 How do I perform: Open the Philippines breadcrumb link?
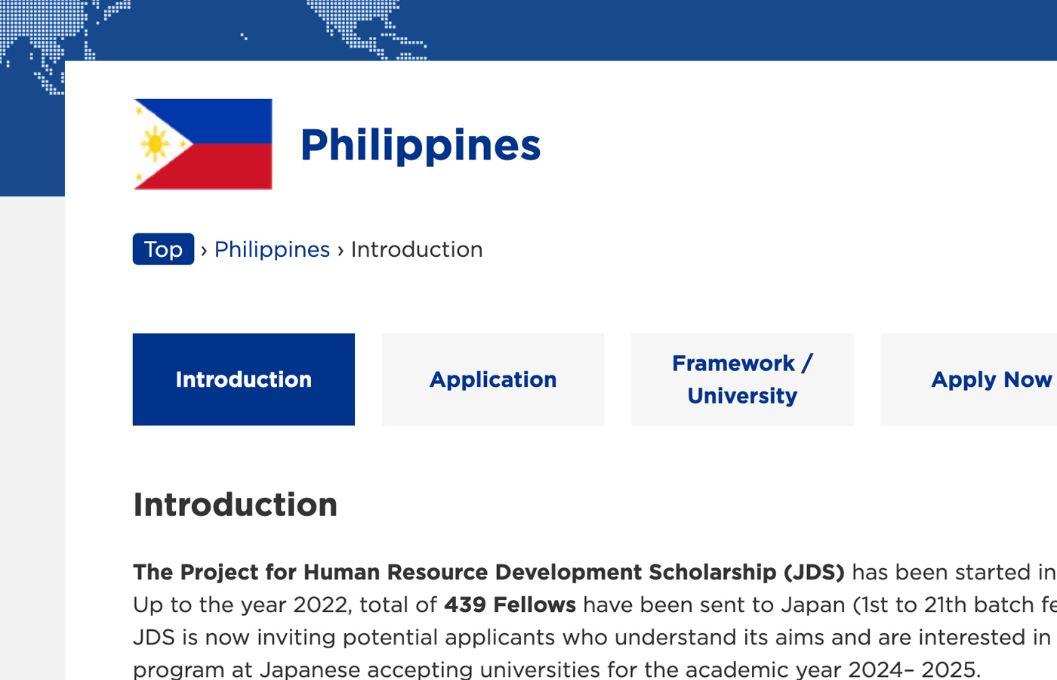[272, 249]
